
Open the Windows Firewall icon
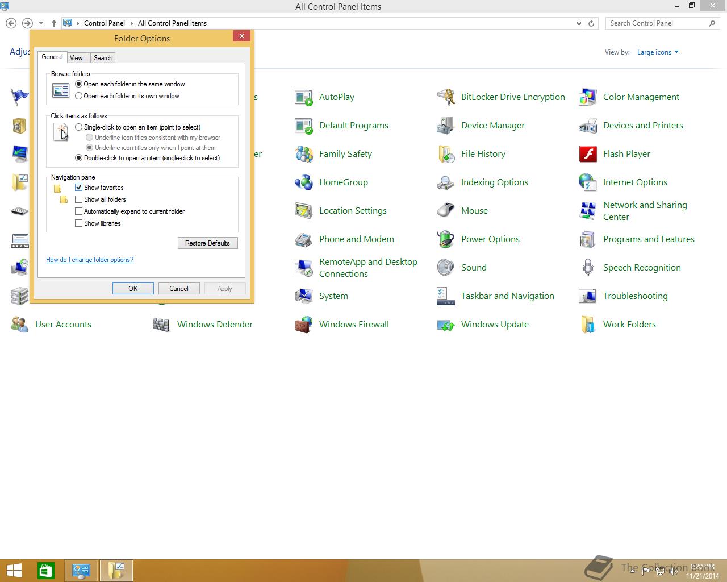point(304,325)
